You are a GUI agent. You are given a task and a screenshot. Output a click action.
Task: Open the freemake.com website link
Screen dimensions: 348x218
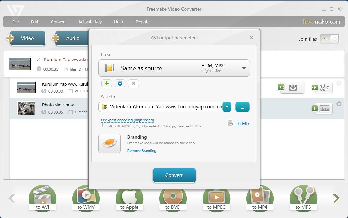tap(321, 22)
